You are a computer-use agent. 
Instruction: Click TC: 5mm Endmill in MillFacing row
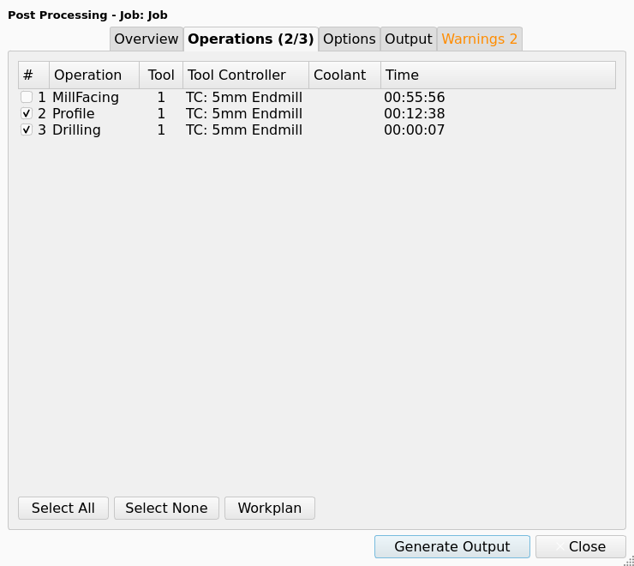pyautogui.click(x=244, y=97)
